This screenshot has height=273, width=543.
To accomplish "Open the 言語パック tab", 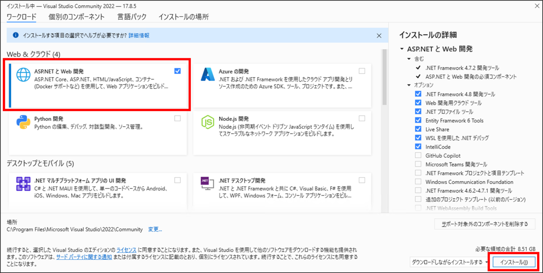I will 132,17.
